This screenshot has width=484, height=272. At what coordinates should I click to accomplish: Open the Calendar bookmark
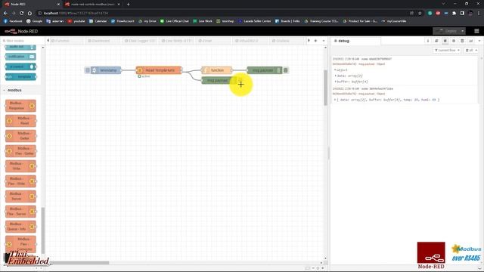(x=98, y=21)
